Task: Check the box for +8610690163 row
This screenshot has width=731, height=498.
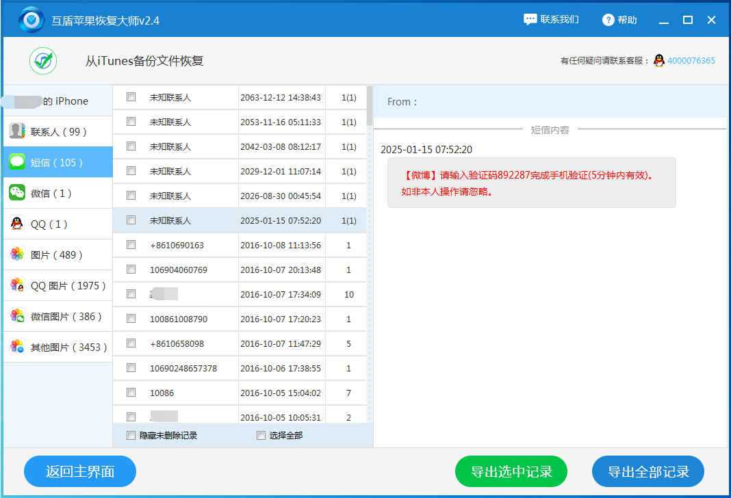Action: pyautogui.click(x=131, y=245)
